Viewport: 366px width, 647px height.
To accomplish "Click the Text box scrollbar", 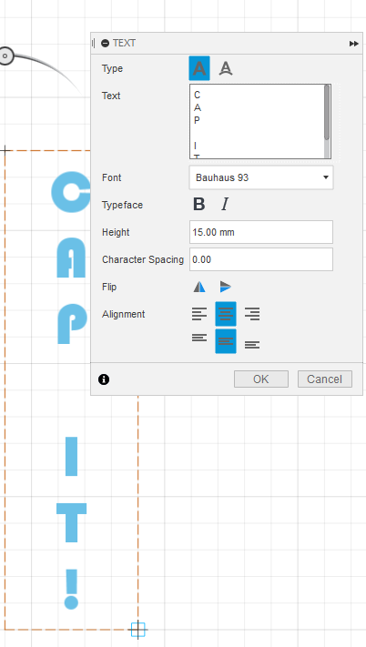I will (x=327, y=121).
